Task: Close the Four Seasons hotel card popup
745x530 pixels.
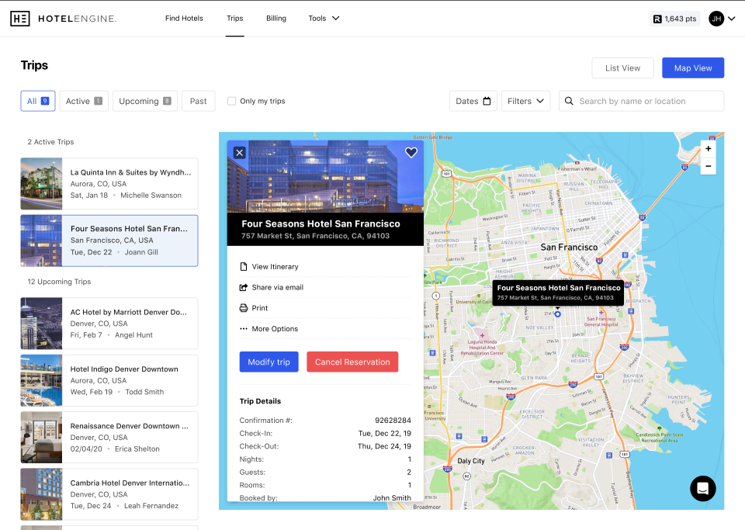Action: click(240, 152)
